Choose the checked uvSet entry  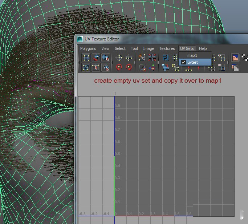[x=195, y=62]
